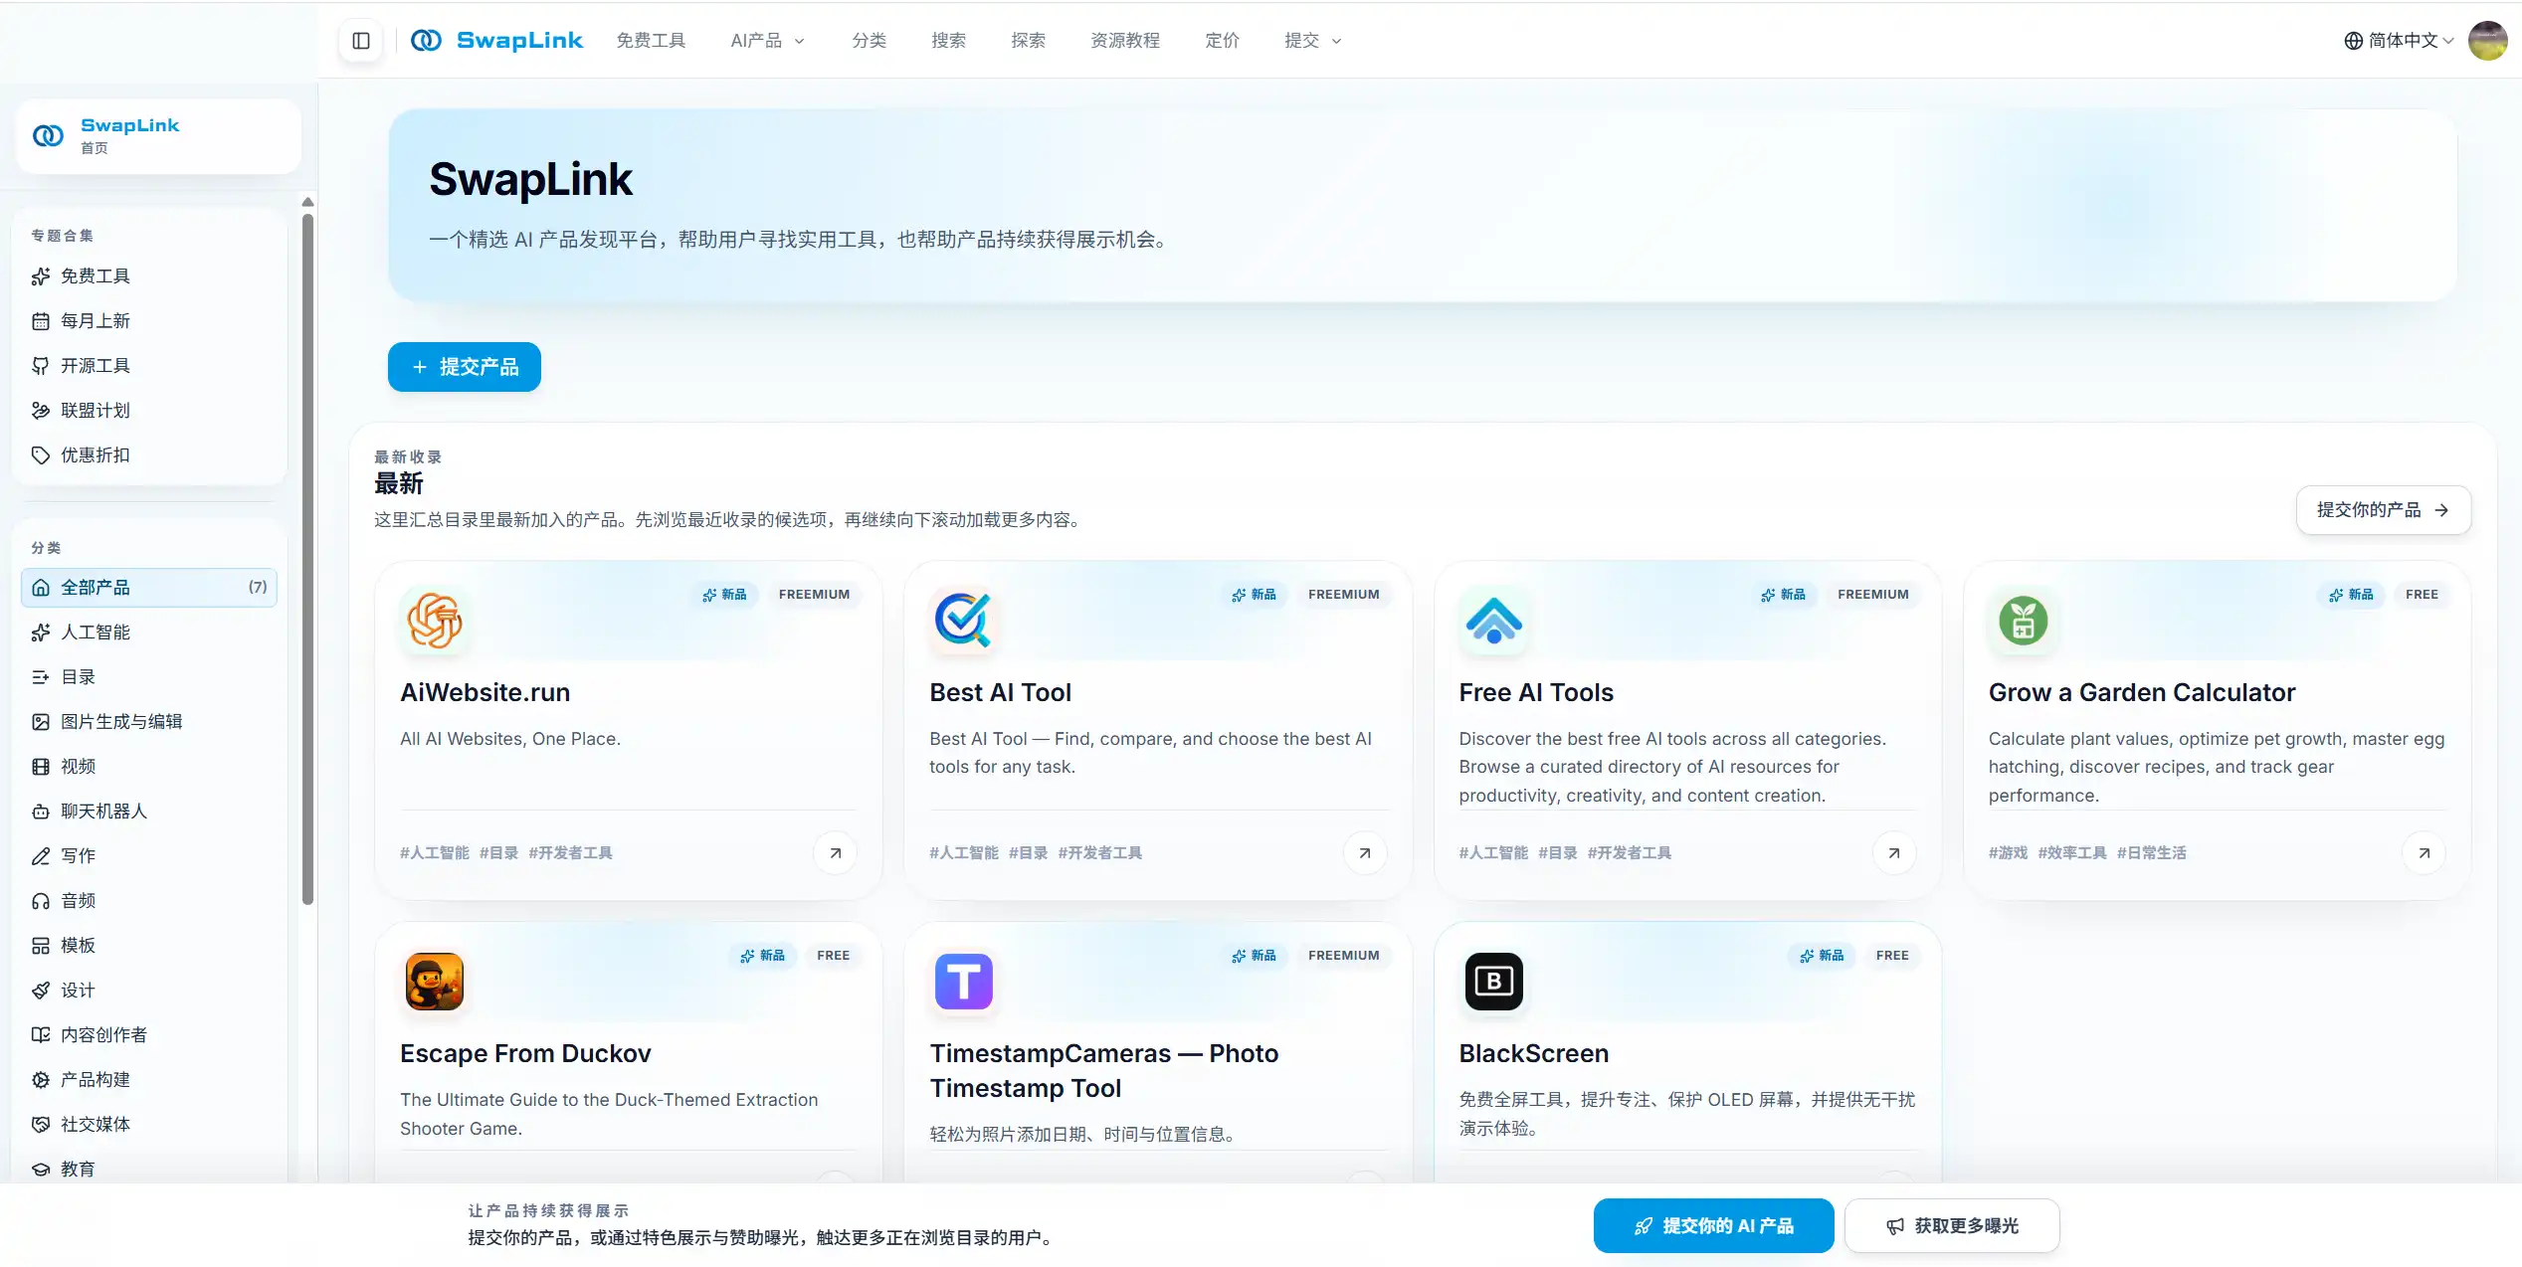Open Escape From Duckov title
2522x1267 pixels.
pyautogui.click(x=525, y=1054)
